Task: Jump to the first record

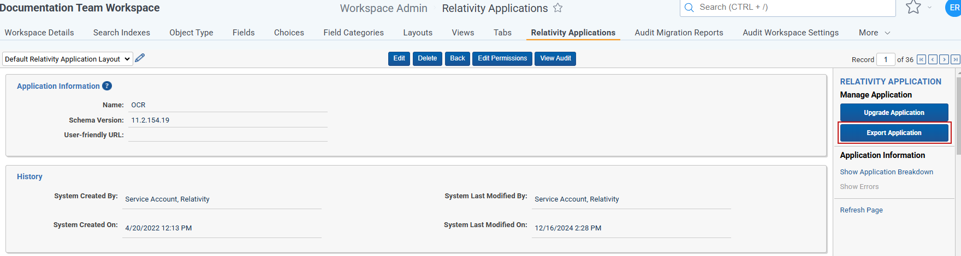Action: tap(921, 59)
